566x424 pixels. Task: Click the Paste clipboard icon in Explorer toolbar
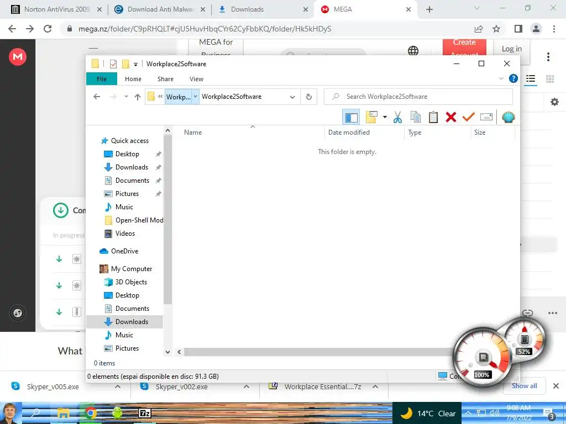click(433, 117)
